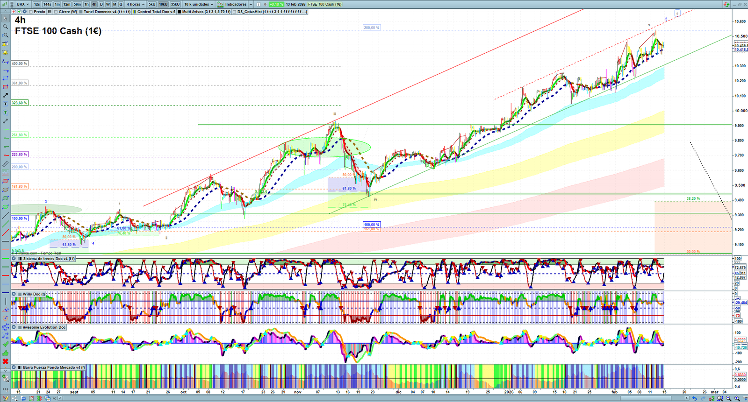Open the '10 k unidades' dropdown
The image size is (748, 402).
click(198, 4)
